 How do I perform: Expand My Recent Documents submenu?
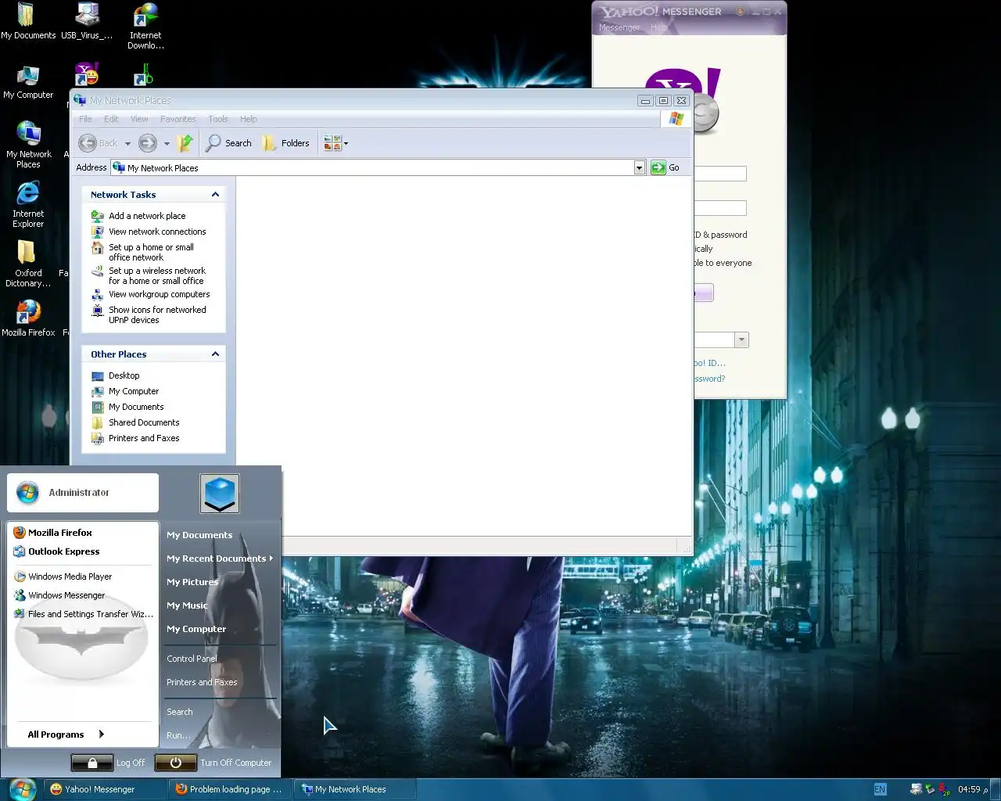coord(220,559)
